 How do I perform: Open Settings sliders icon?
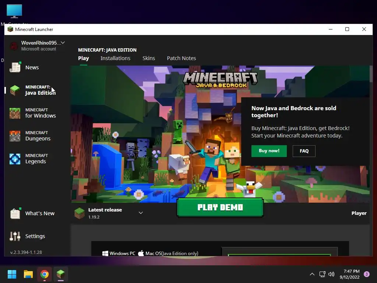tap(15, 236)
